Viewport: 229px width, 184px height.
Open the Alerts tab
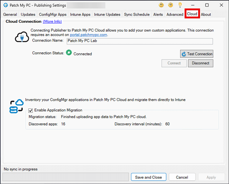pos(158,14)
